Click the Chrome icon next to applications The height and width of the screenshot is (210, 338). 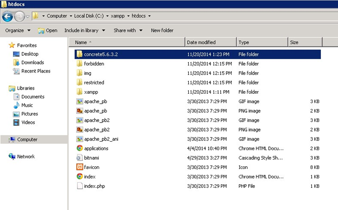pos(80,148)
